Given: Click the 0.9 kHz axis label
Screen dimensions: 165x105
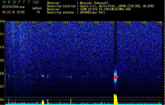Looking at the screenshot, I should 2,60.
